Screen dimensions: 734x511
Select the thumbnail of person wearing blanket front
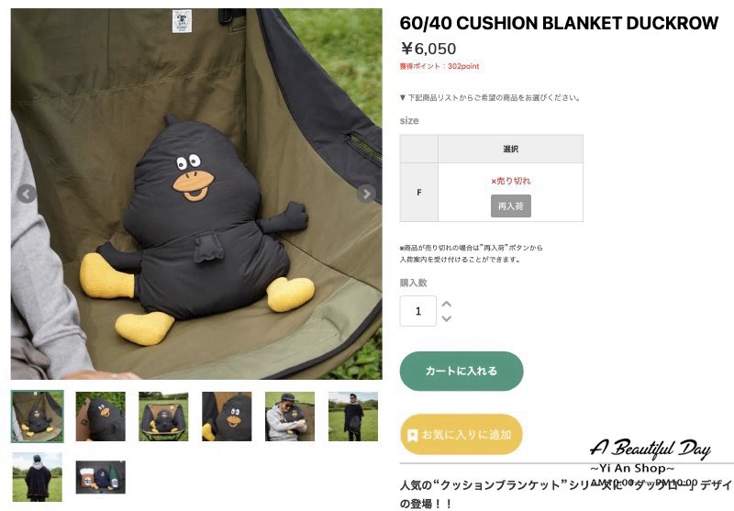click(353, 417)
